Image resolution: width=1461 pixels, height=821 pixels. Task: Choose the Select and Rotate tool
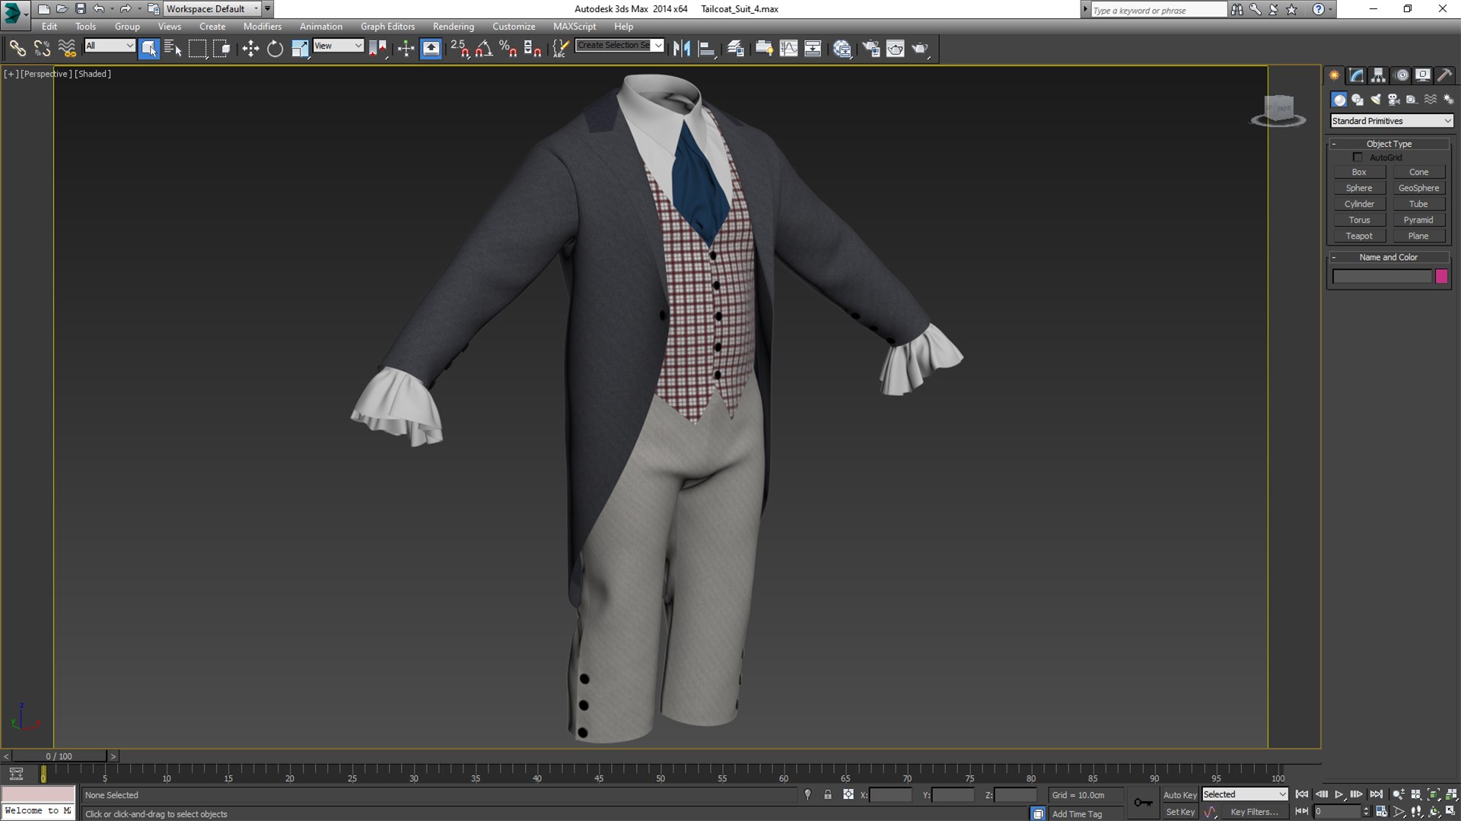point(275,49)
